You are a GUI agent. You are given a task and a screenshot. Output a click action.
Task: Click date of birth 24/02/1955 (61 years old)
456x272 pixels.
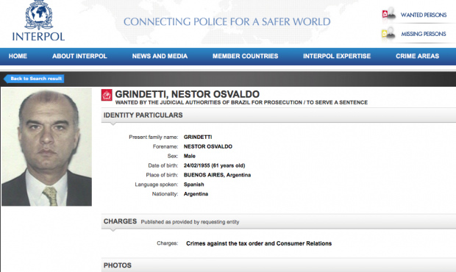click(x=214, y=165)
